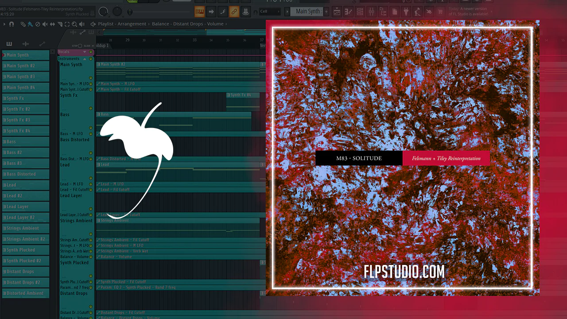
Task: Expand the Instruments track group arrow
Action: click(x=84, y=58)
